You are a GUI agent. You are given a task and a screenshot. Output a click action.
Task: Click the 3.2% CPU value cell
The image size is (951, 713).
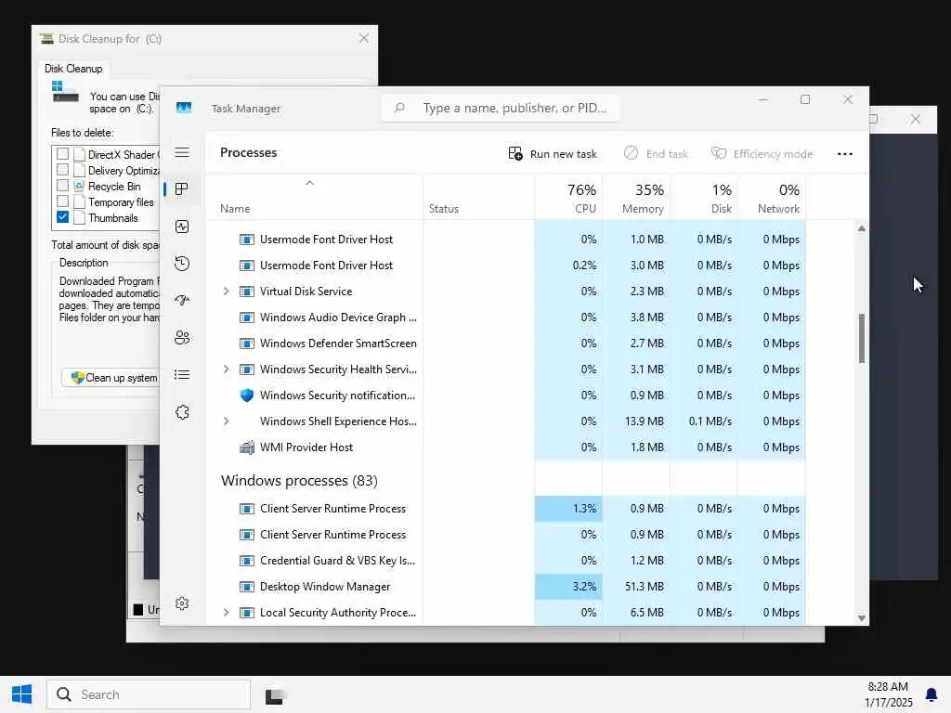(x=568, y=587)
